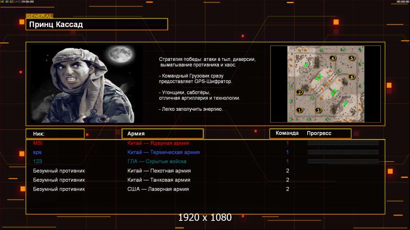Choose start position 6 map marker
This screenshot has height=230, width=410.
pos(351,77)
